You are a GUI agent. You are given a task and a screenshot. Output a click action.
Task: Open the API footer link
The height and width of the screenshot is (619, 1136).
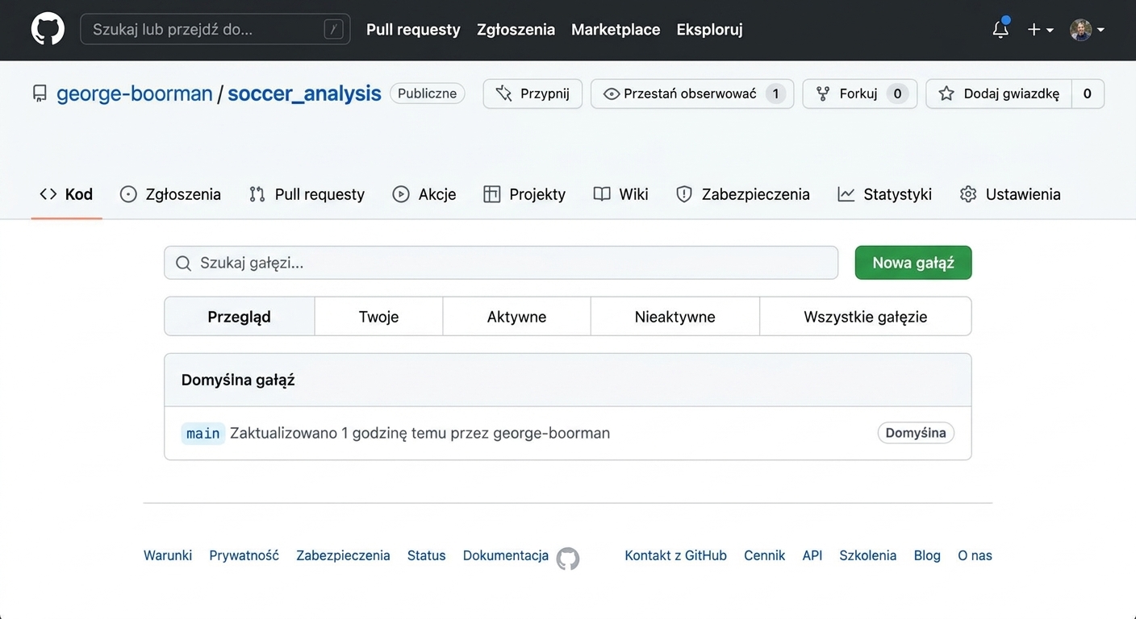click(x=812, y=555)
